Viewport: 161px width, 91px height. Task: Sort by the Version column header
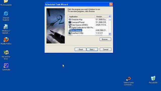click(101, 16)
